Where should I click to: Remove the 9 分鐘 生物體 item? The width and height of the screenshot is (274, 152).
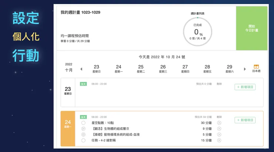tap(219, 129)
